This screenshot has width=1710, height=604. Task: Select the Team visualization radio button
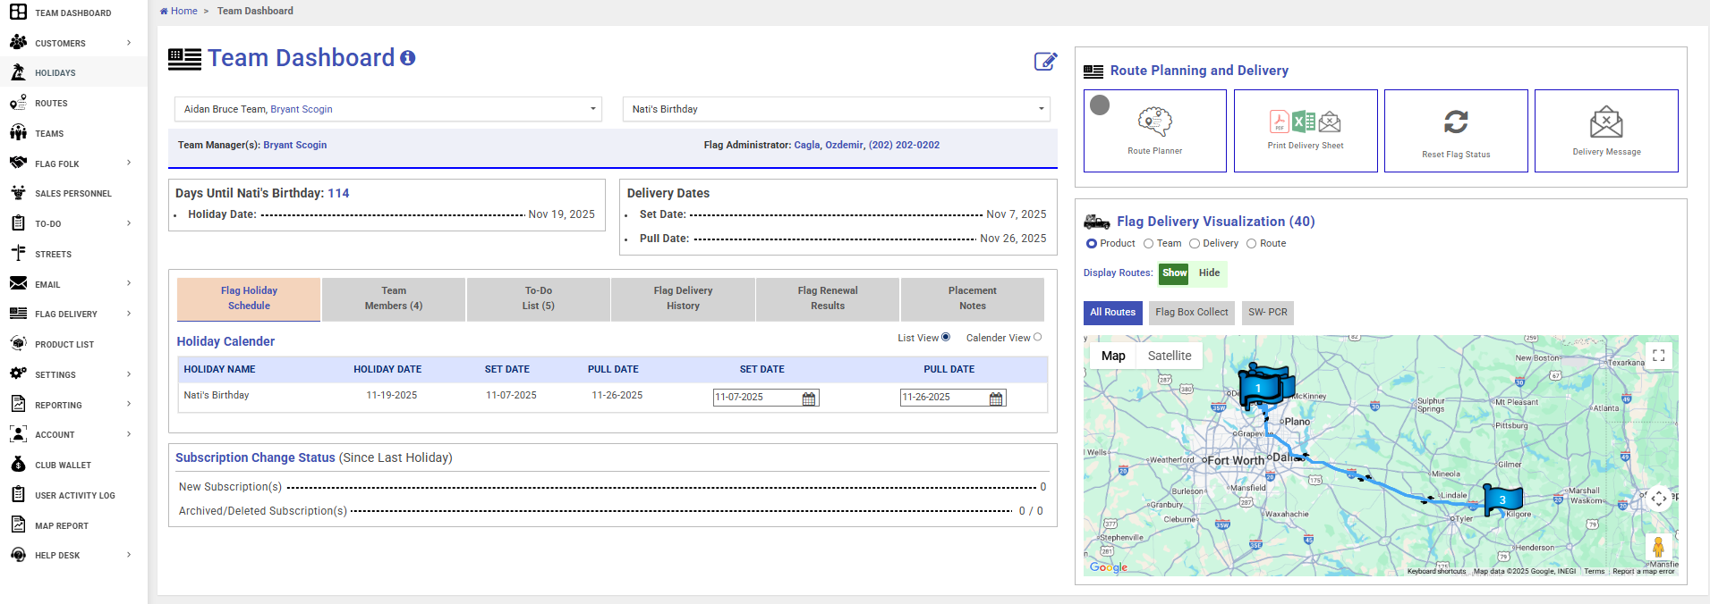1148,244
